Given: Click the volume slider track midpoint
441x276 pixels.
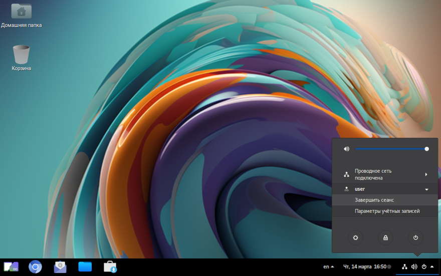Looking at the screenshot, I should tap(391, 149).
